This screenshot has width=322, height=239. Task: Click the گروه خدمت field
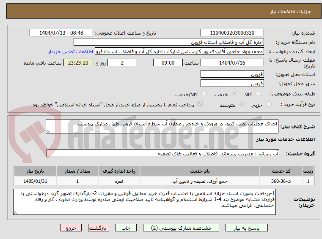point(163,154)
